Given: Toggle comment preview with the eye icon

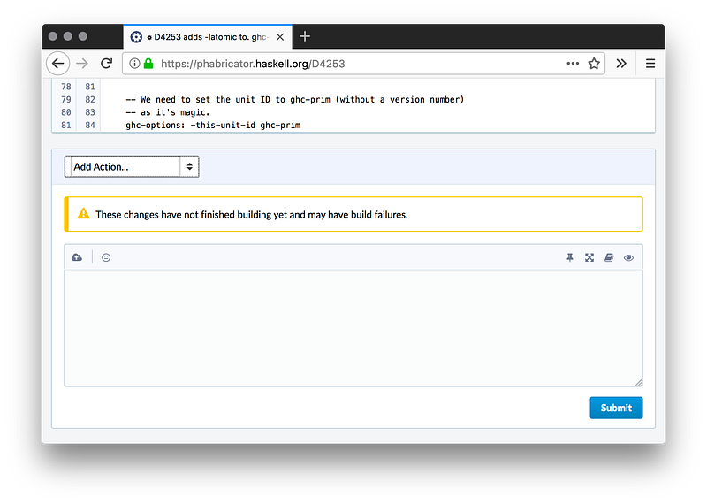Looking at the screenshot, I should click(628, 257).
